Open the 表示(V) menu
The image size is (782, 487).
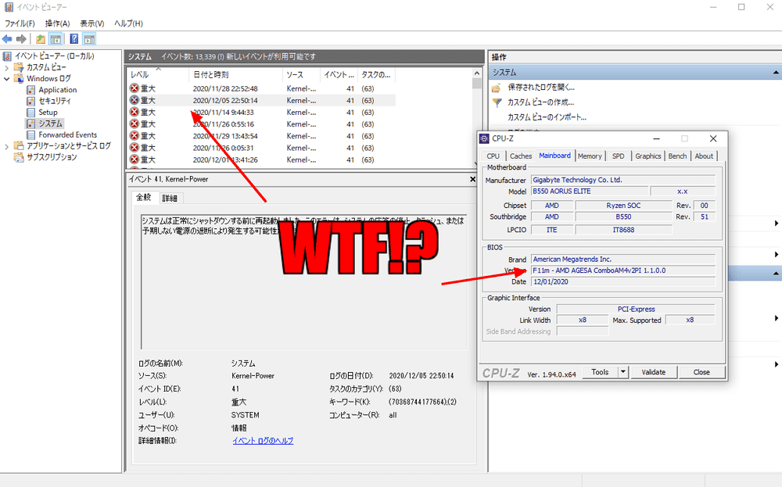[92, 23]
